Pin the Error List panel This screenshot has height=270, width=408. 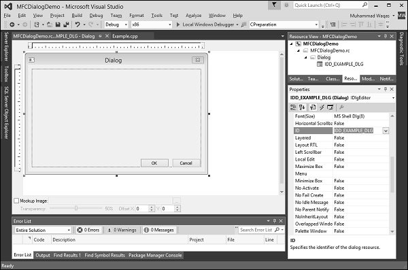click(x=275, y=221)
